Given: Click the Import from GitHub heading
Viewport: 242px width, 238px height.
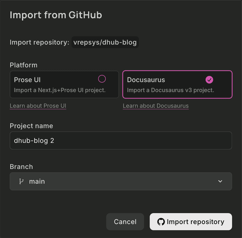Looking at the screenshot, I should 56,15.
